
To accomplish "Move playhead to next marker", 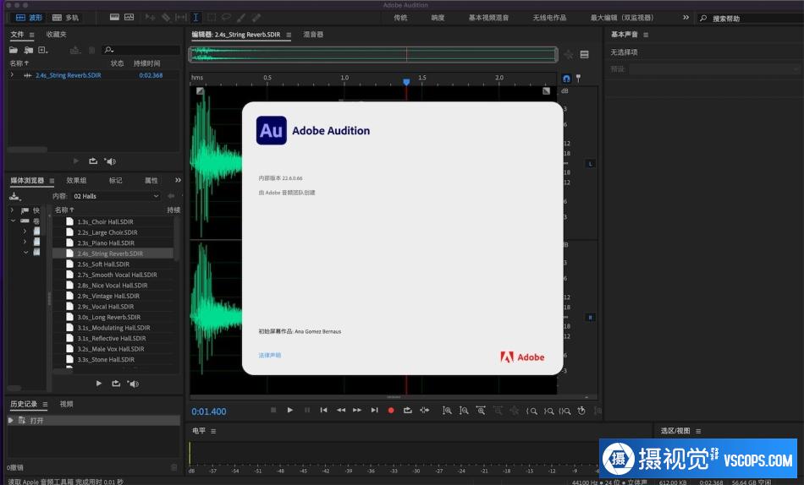I will coord(374,410).
